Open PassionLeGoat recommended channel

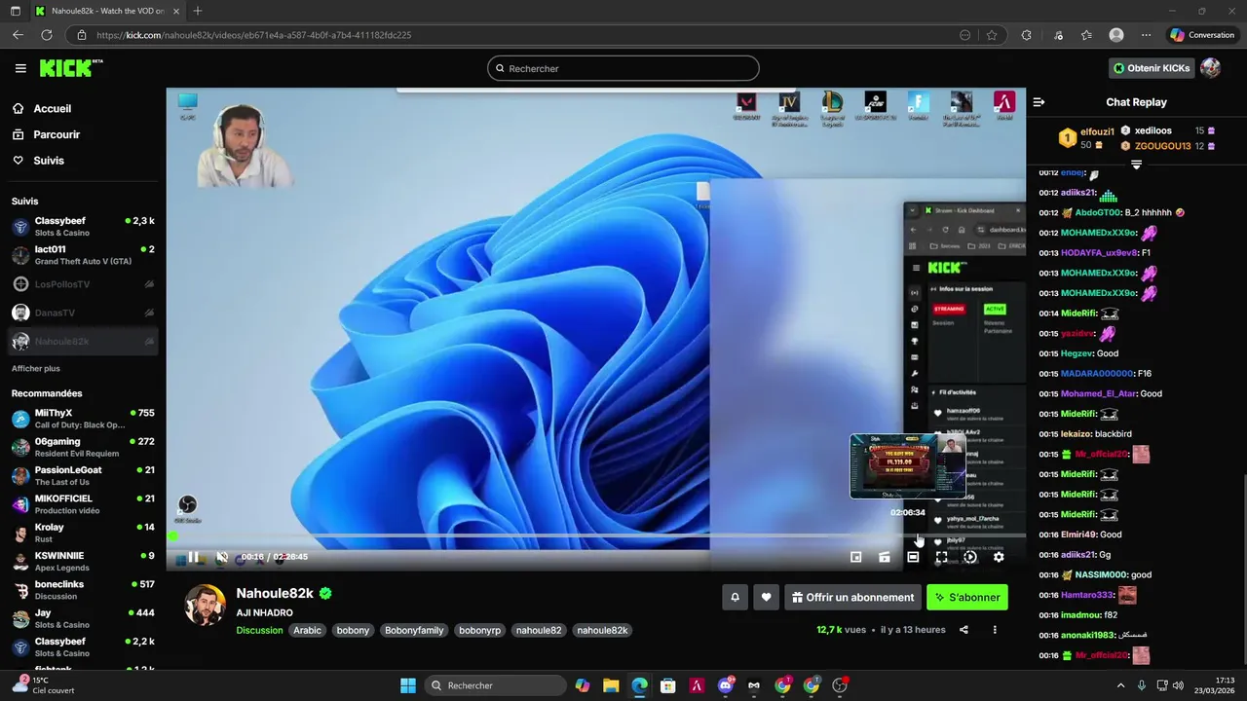83,475
